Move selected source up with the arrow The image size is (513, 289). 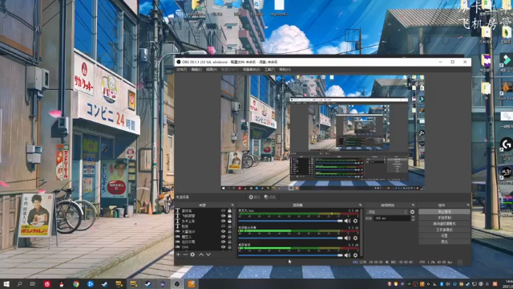pos(201,254)
